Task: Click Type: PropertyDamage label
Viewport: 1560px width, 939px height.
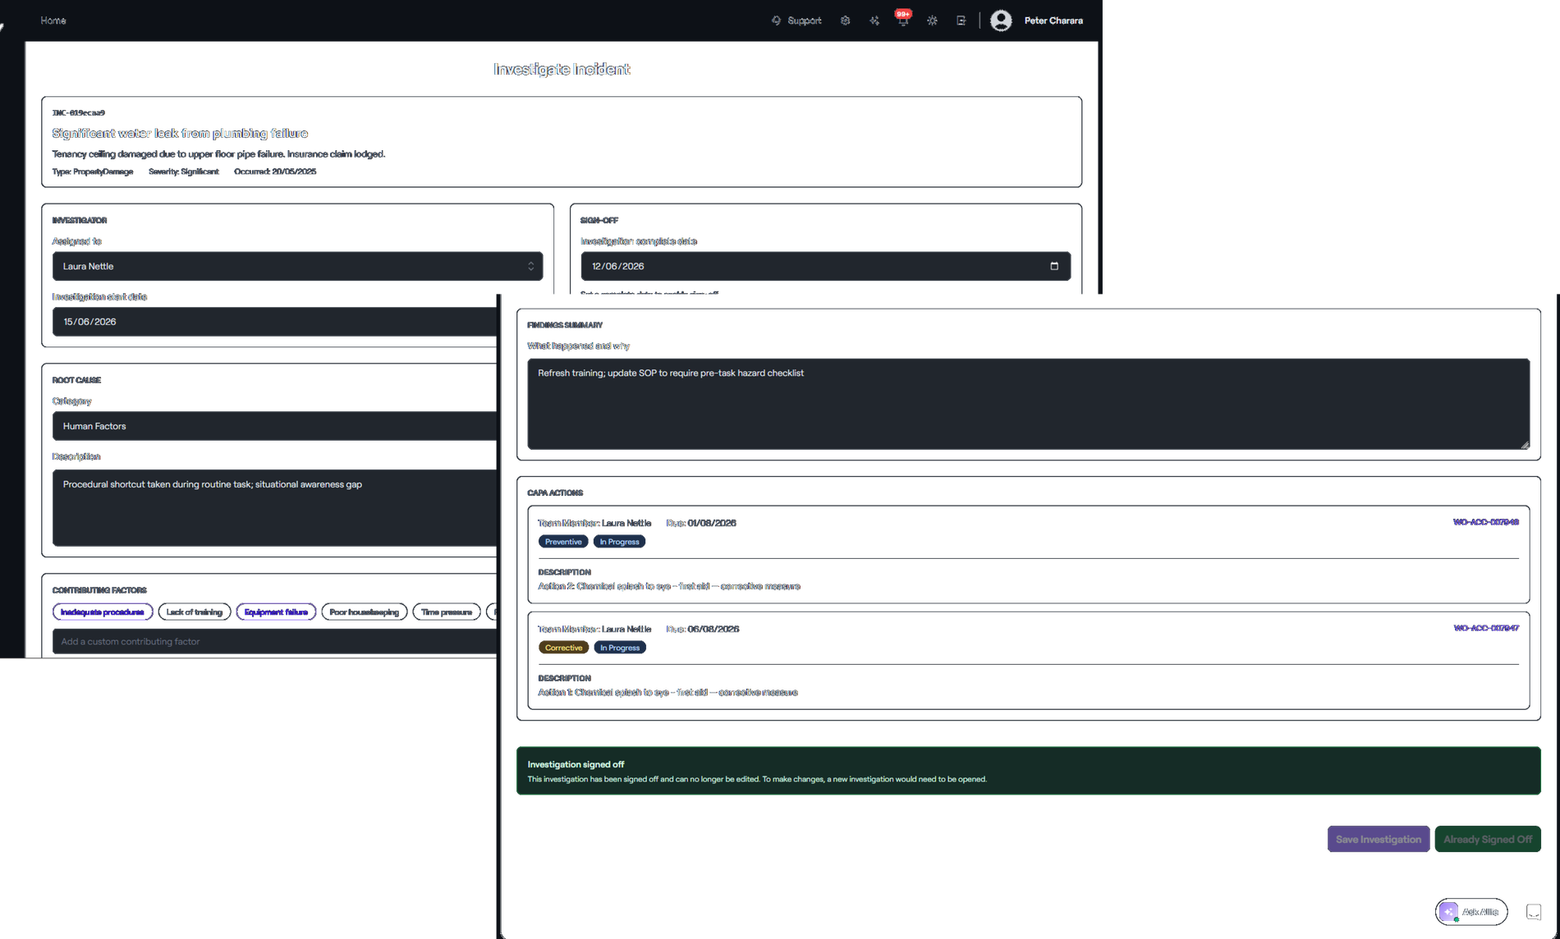Action: pyautogui.click(x=93, y=172)
